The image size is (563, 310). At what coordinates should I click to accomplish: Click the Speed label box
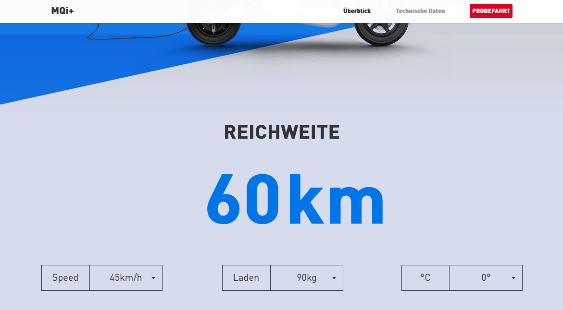65,278
